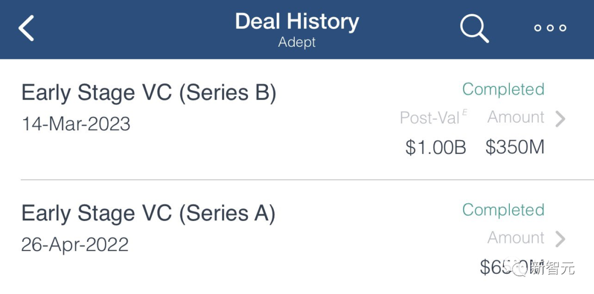Expand Series B deal details chevron
This screenshot has width=594, height=294.
tap(560, 119)
